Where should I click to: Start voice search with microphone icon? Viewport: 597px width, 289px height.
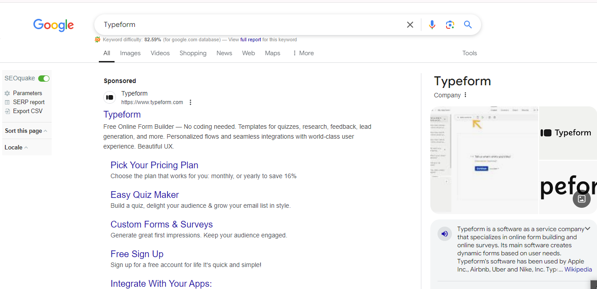[432, 25]
